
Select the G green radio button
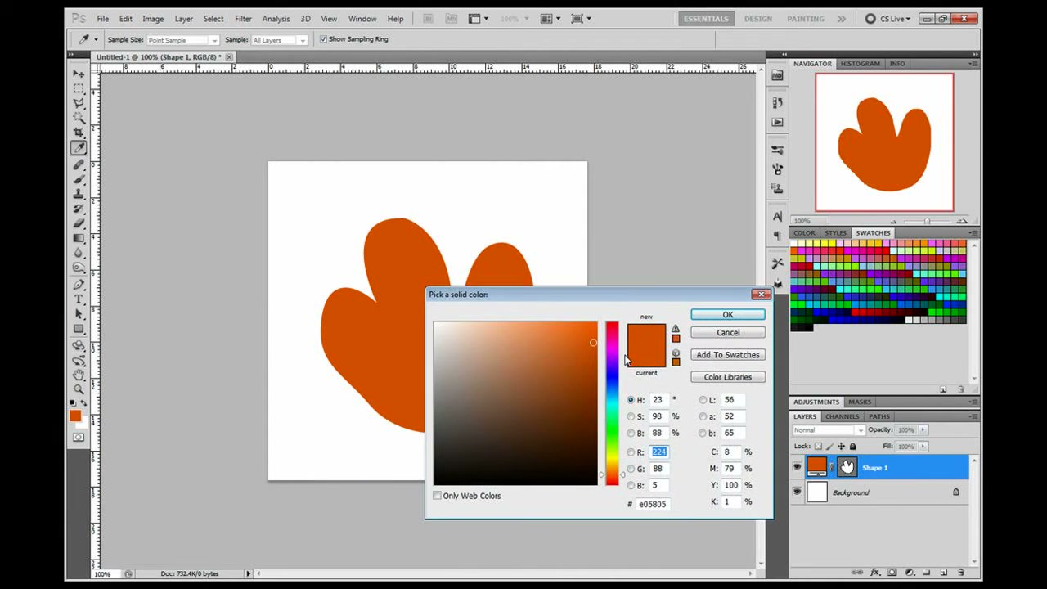[x=631, y=469]
